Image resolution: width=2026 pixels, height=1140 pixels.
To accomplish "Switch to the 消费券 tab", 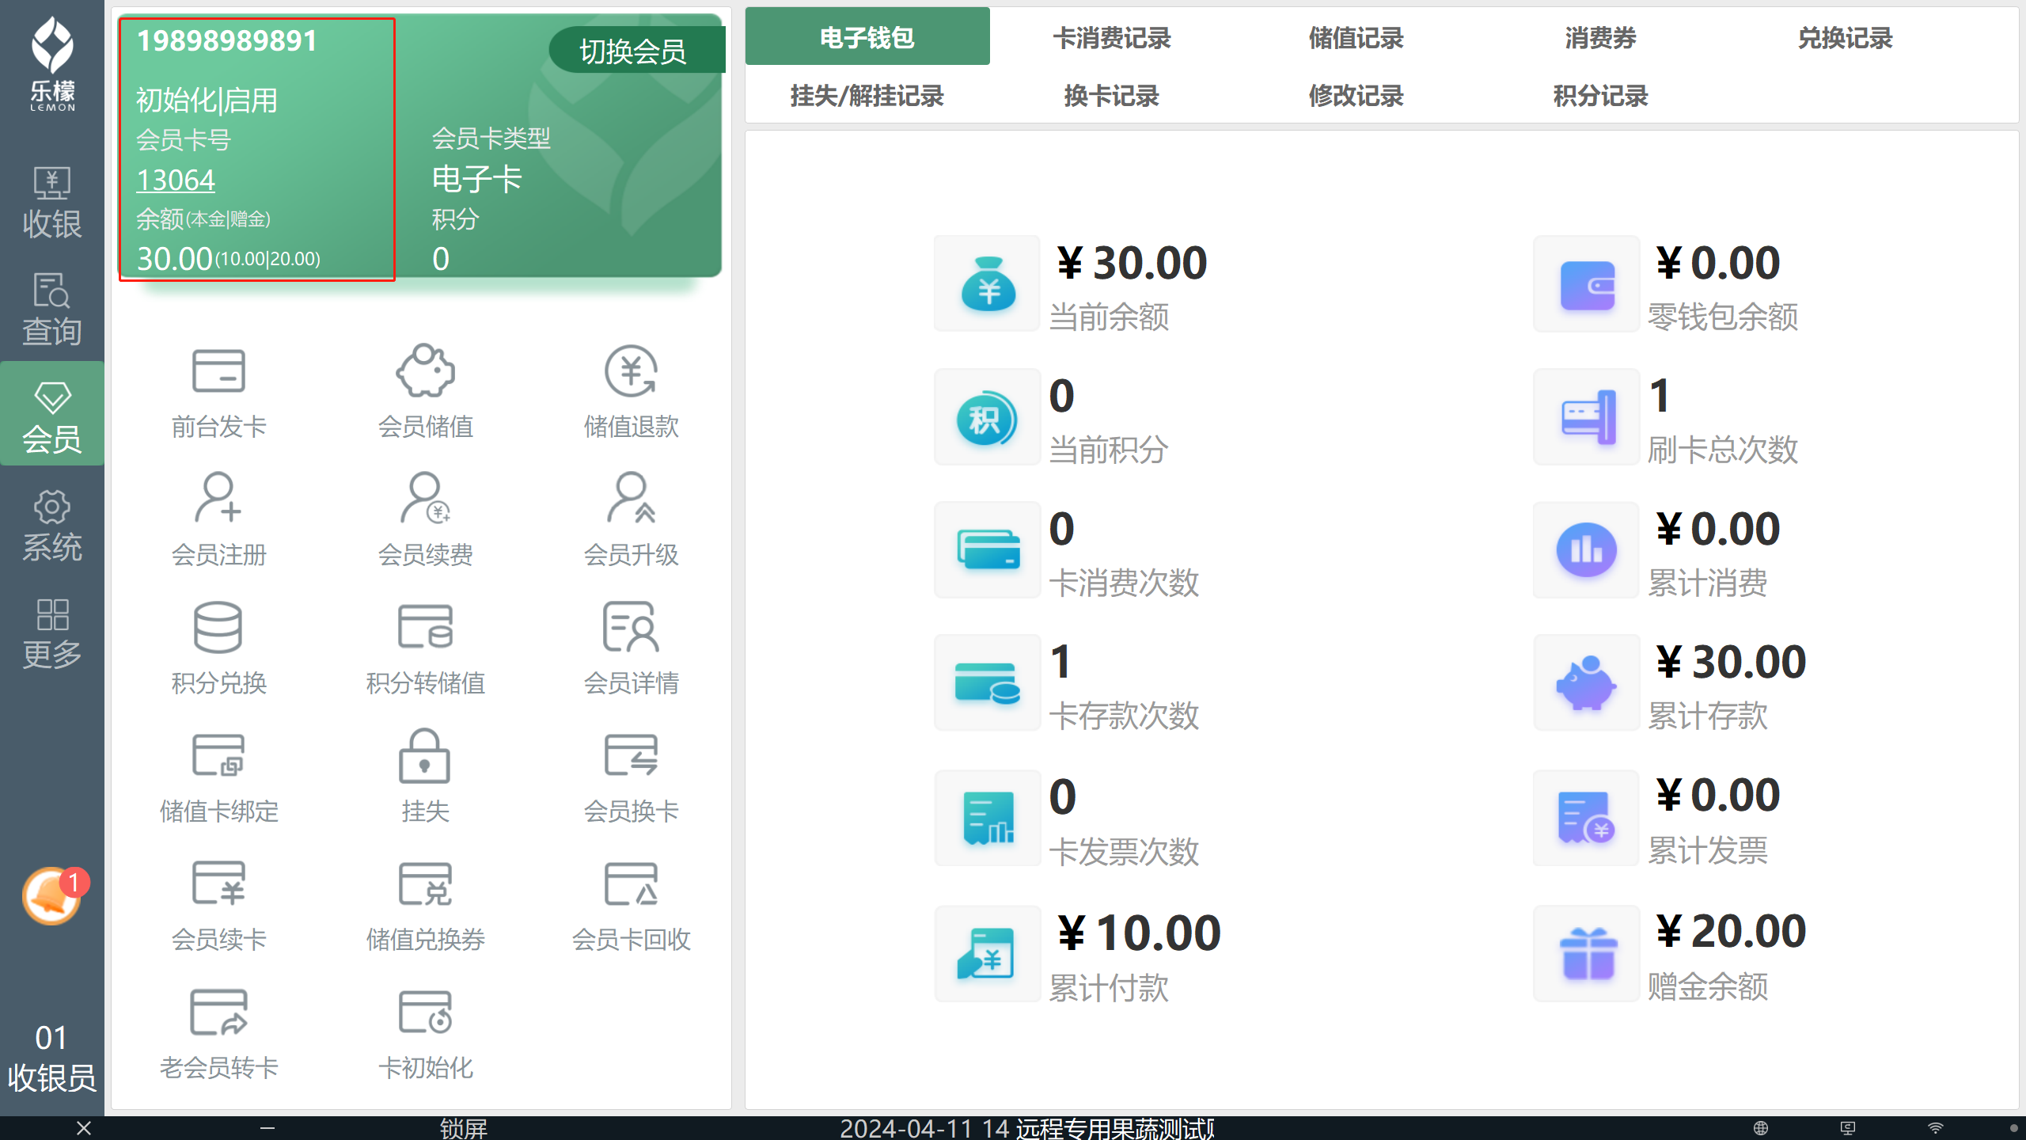I will point(1600,37).
